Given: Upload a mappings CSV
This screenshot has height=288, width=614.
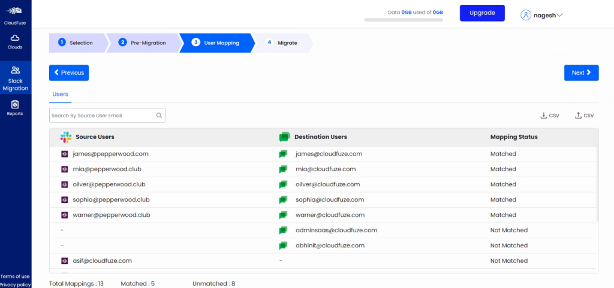Looking at the screenshot, I should (x=584, y=116).
